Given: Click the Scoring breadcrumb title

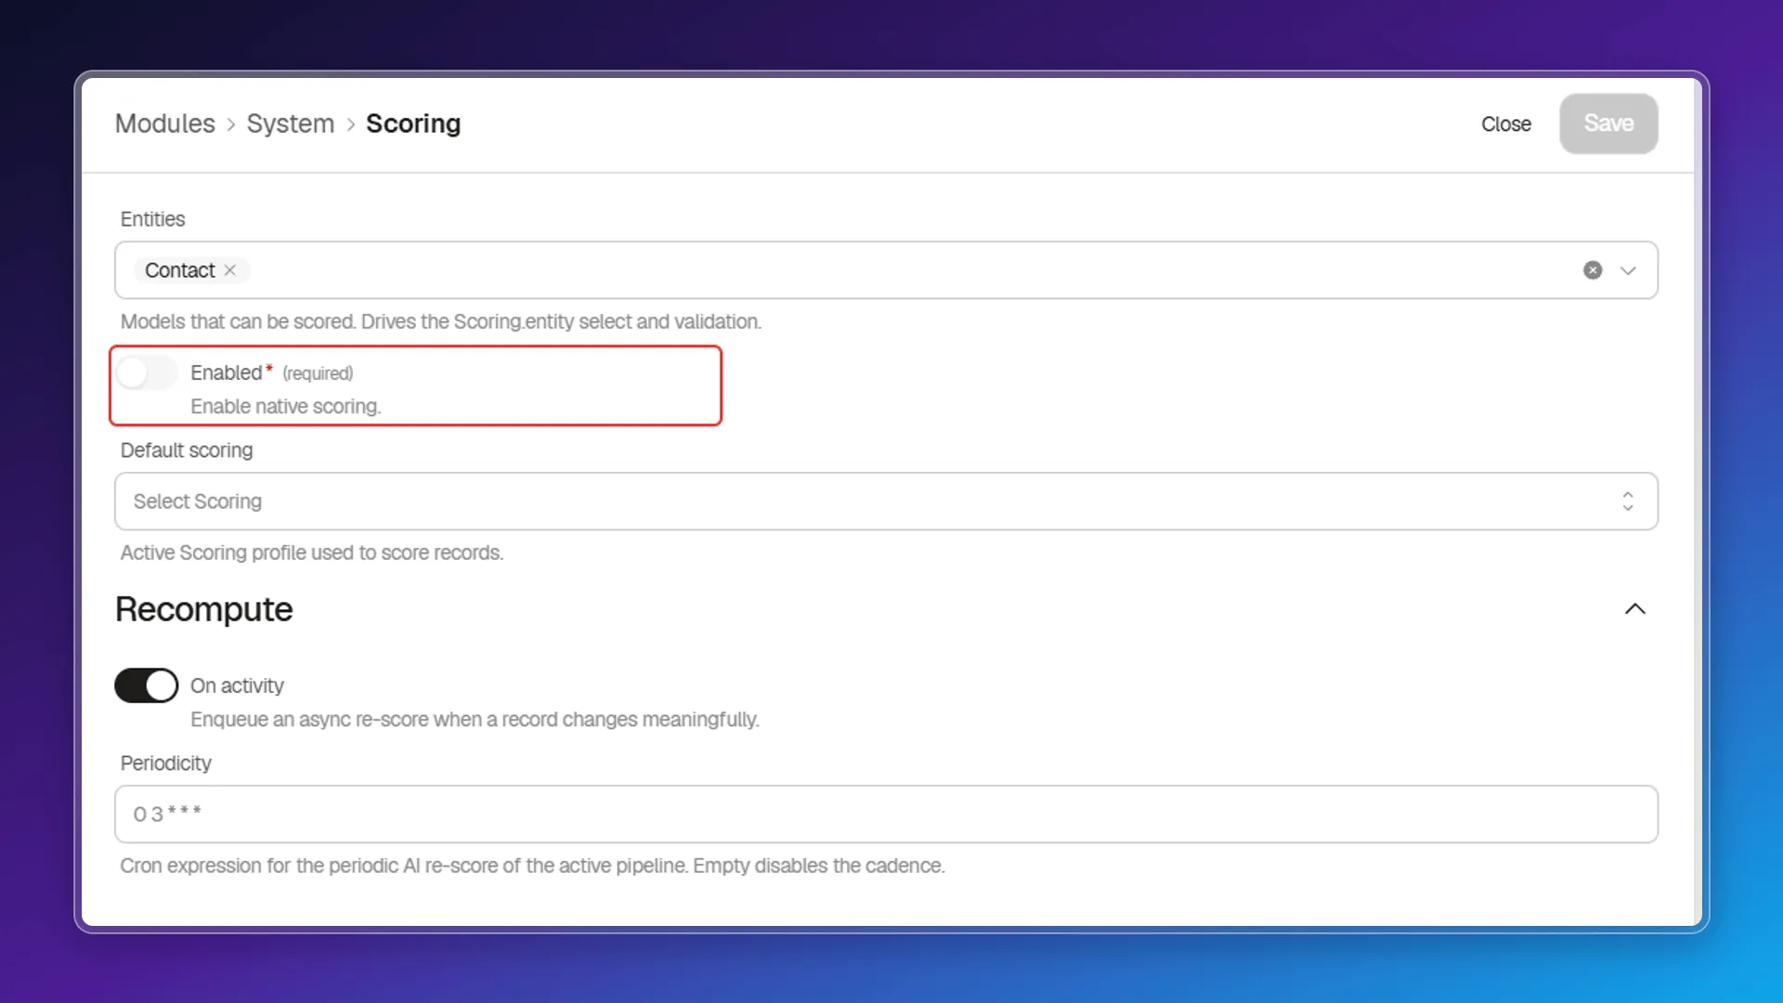Looking at the screenshot, I should click(413, 124).
